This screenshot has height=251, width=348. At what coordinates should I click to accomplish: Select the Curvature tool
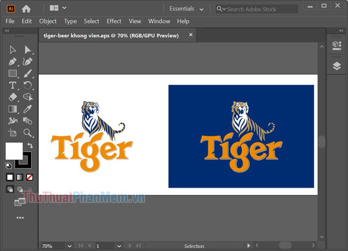click(x=27, y=62)
